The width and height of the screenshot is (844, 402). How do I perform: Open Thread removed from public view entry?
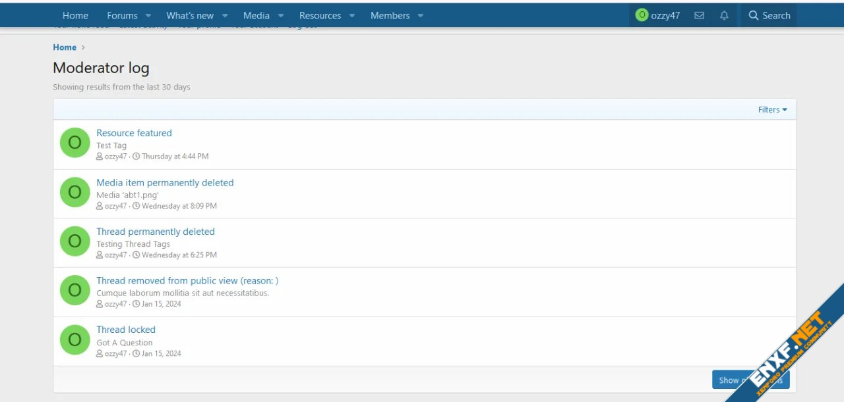coord(187,280)
